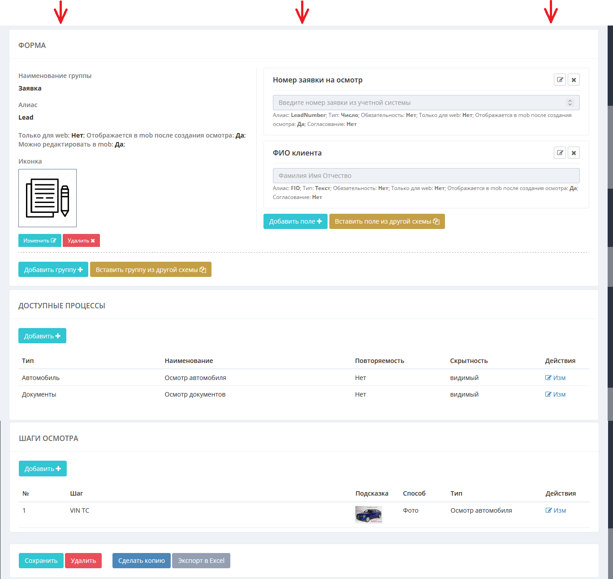
Task: Click the document group icon image
Action: click(47, 198)
